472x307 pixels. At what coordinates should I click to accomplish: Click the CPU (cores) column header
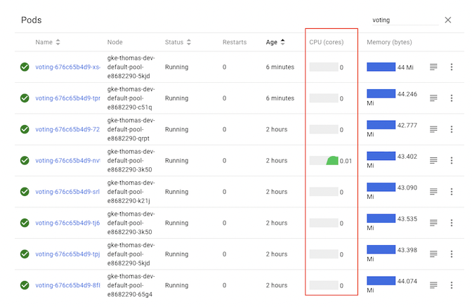coord(326,42)
